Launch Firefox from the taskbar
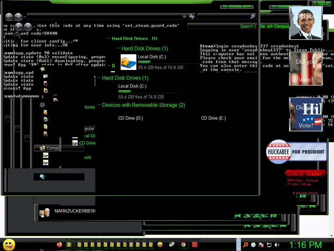This screenshot has height=251, width=334. pos(59,244)
